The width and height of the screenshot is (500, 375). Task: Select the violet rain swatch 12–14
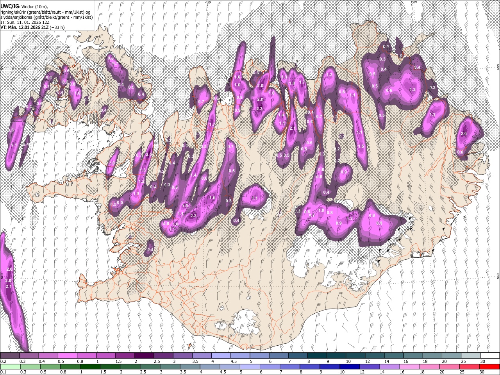point(370,366)
